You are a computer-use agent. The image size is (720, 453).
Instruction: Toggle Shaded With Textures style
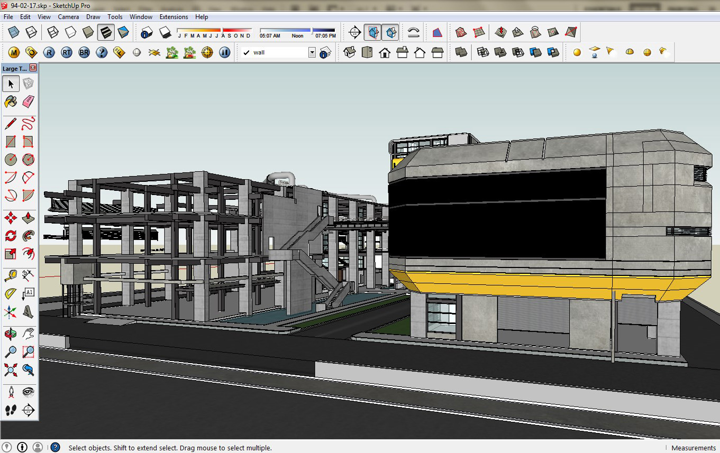(106, 32)
